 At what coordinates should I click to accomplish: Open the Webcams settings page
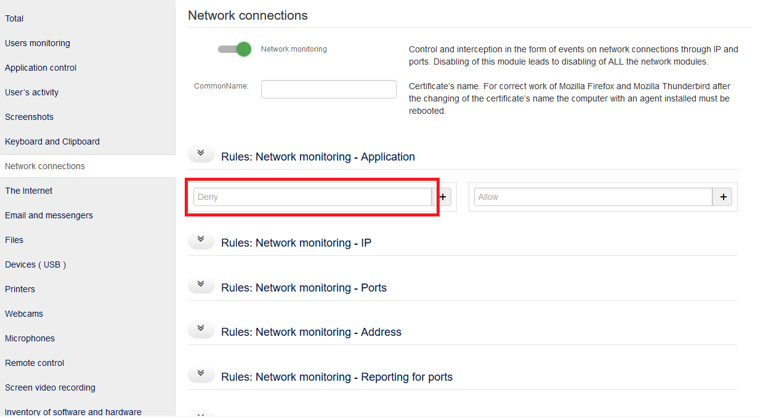(x=24, y=314)
